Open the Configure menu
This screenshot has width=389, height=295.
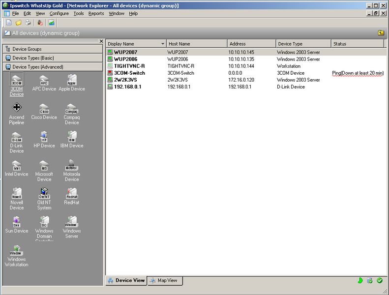pyautogui.click(x=59, y=13)
